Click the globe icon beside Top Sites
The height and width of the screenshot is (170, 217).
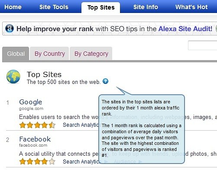click(x=13, y=77)
